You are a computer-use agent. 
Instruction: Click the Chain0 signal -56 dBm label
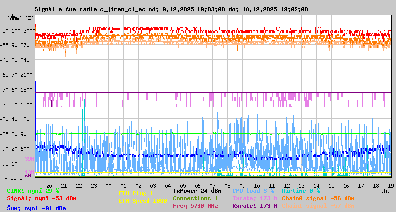[x=318, y=198]
